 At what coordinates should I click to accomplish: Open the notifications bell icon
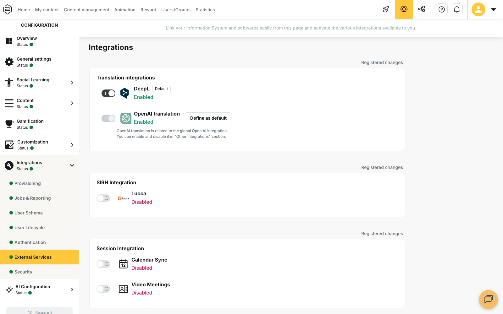point(457,9)
